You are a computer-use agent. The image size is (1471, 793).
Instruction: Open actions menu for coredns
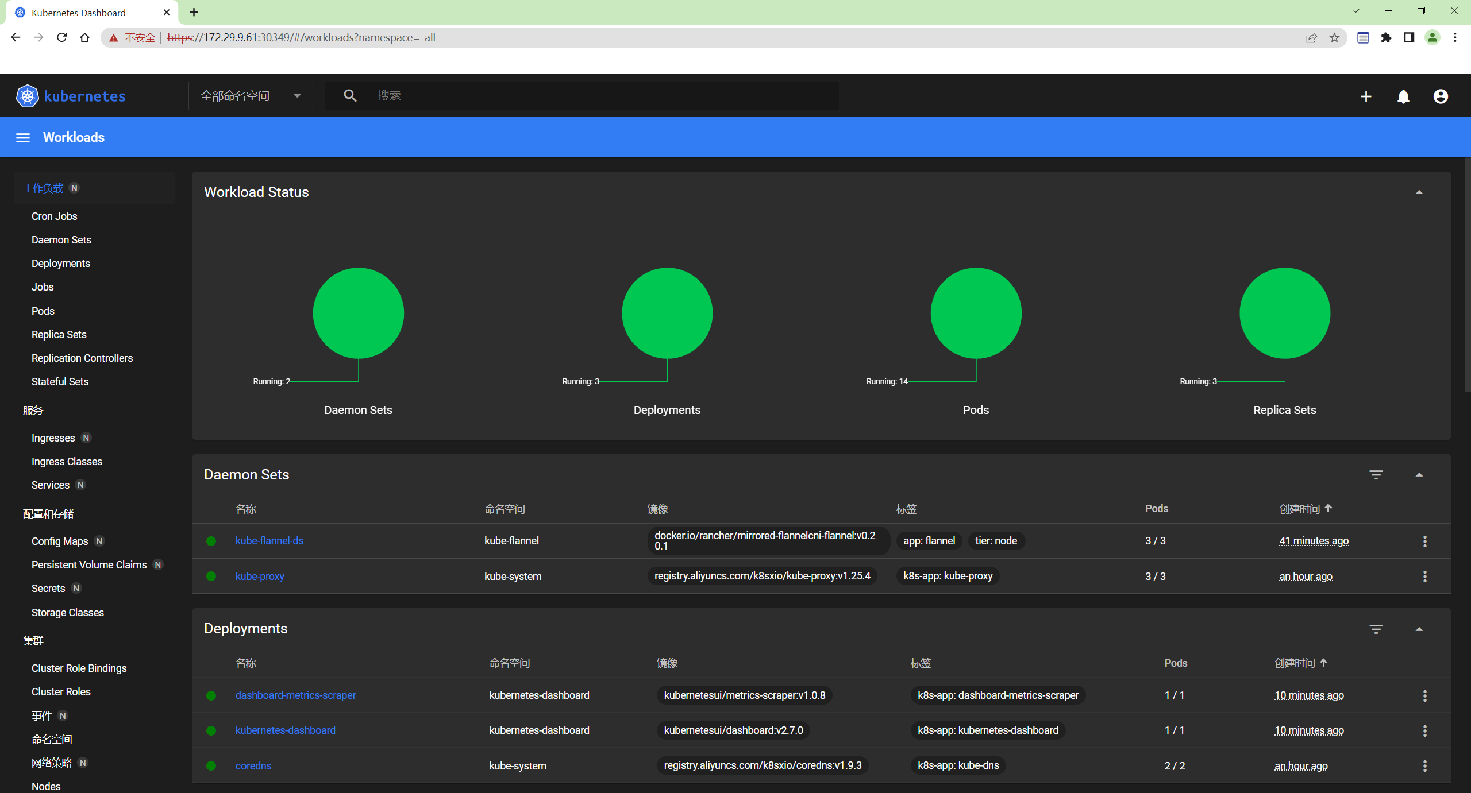pos(1424,766)
